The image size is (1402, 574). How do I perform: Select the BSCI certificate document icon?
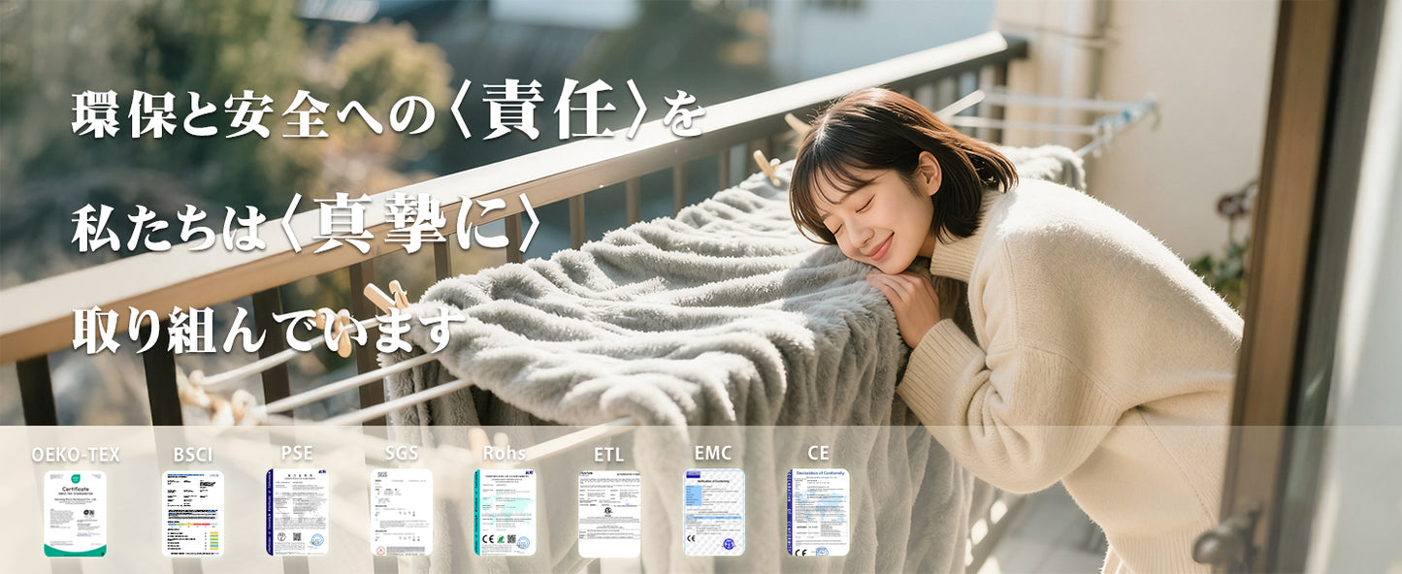(x=192, y=514)
